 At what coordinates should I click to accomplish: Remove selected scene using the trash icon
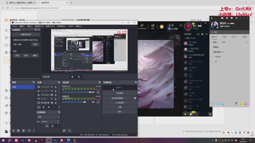tap(18, 131)
